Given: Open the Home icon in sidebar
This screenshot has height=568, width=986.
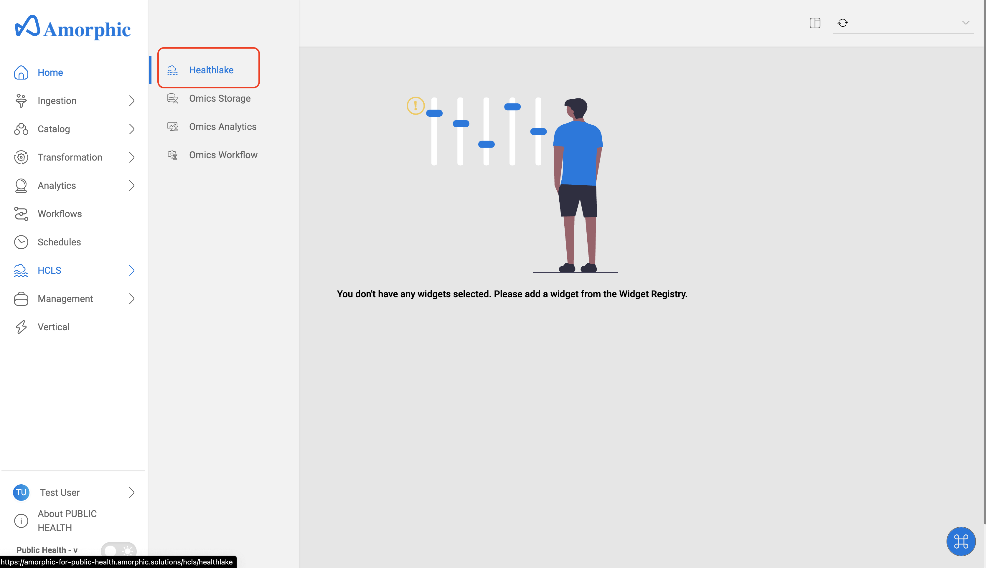Looking at the screenshot, I should point(21,72).
